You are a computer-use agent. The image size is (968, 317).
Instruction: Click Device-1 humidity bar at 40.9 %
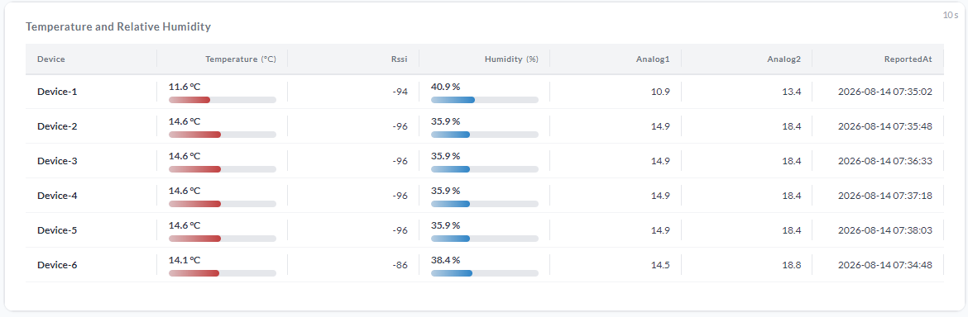pos(485,100)
